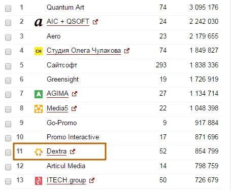Follow the Студия Олега Чулакова link
Viewport: 231px width, 191px height.
coord(84,51)
